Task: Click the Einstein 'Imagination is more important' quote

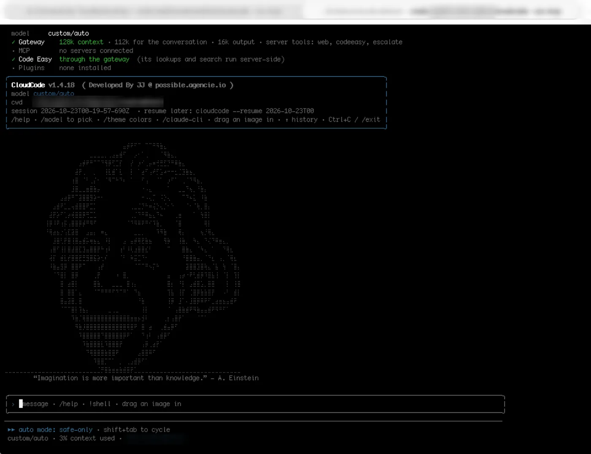Action: (146, 378)
